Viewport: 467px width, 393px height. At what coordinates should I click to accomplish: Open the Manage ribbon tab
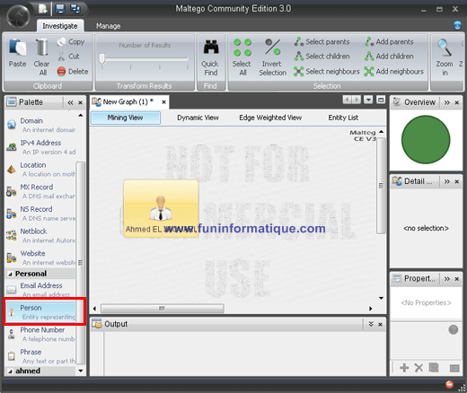tap(109, 26)
